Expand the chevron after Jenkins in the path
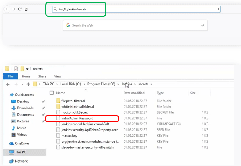 click(135, 84)
